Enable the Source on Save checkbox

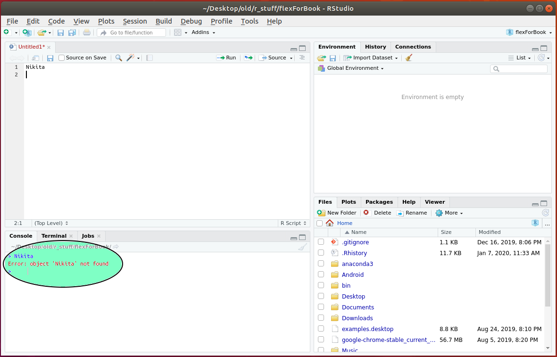coord(62,58)
